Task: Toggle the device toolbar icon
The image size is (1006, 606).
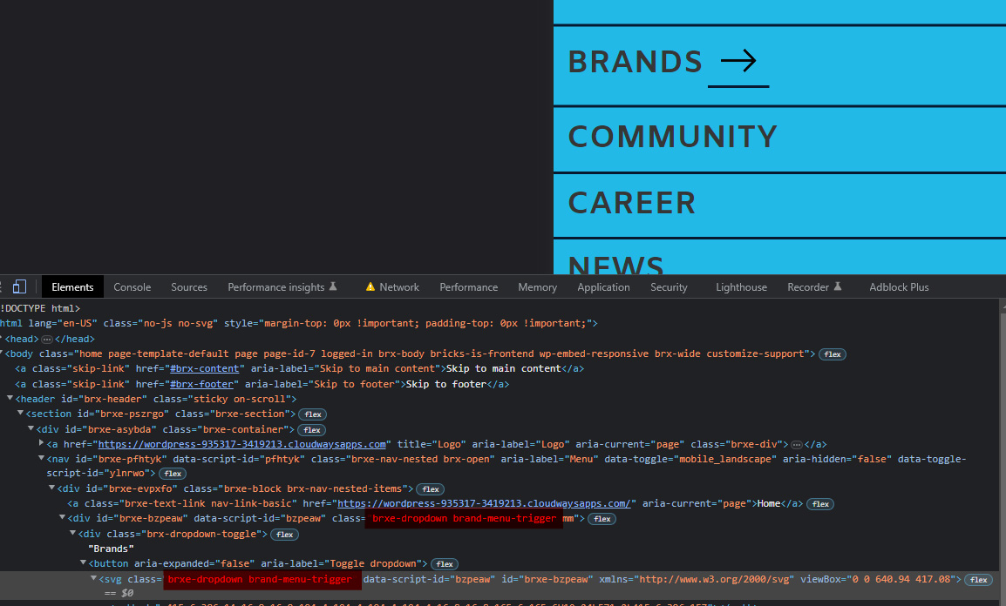Action: (19, 287)
